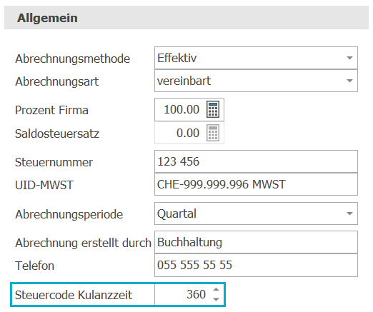
Task: Select the Saldosteuersatz label
Action: (57, 134)
